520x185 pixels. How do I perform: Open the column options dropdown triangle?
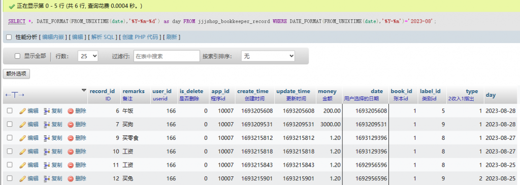pos(84,90)
